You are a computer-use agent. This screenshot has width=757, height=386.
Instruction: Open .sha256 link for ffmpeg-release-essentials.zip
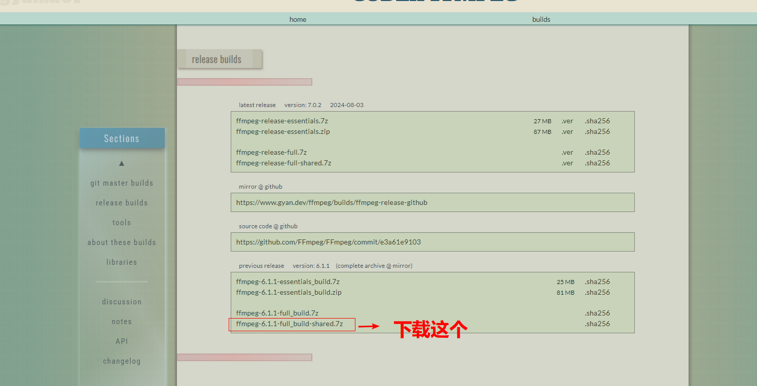point(597,131)
